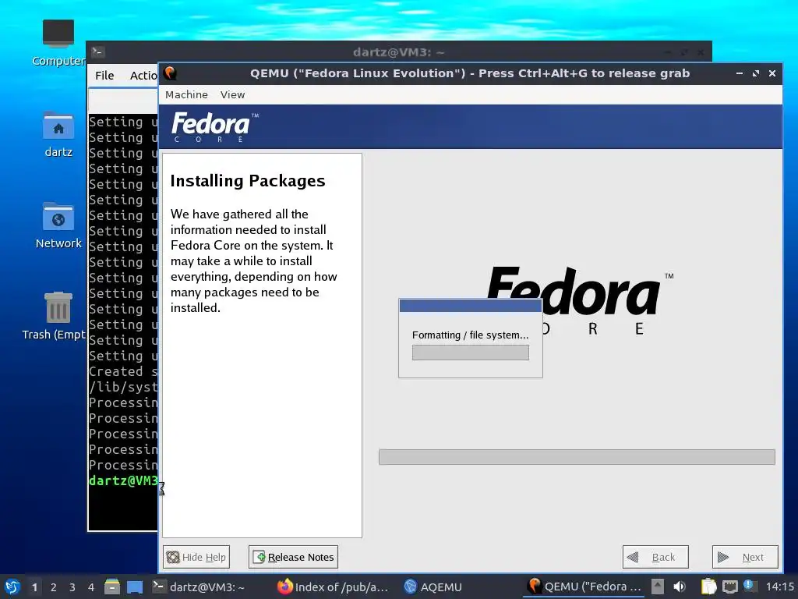
Task: Launch the file manager from the panel
Action: (112, 587)
